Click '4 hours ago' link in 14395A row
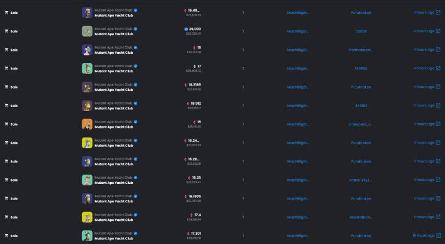 [x=423, y=68]
